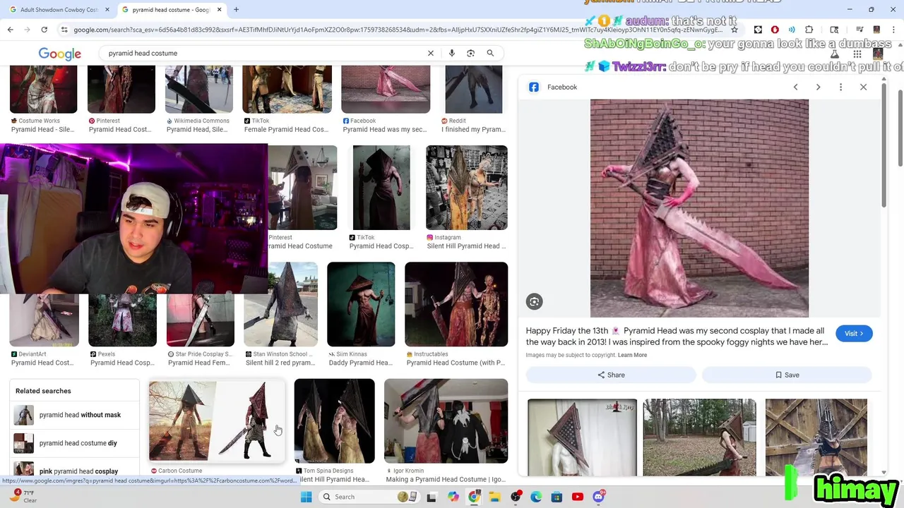This screenshot has width=904, height=508.
Task: Open related forest Pyramid Head image
Action: tap(699, 437)
